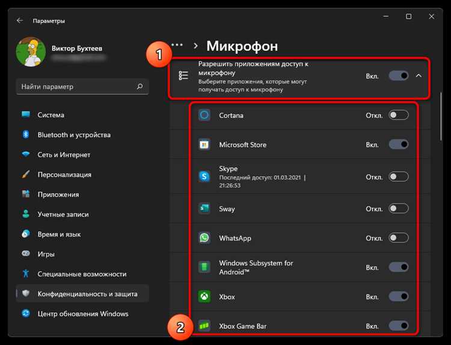Click the Микрофон page heading

click(x=242, y=46)
